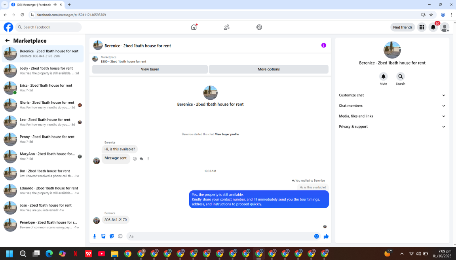
Task: Choose a GIF icon
Action: 120,236
